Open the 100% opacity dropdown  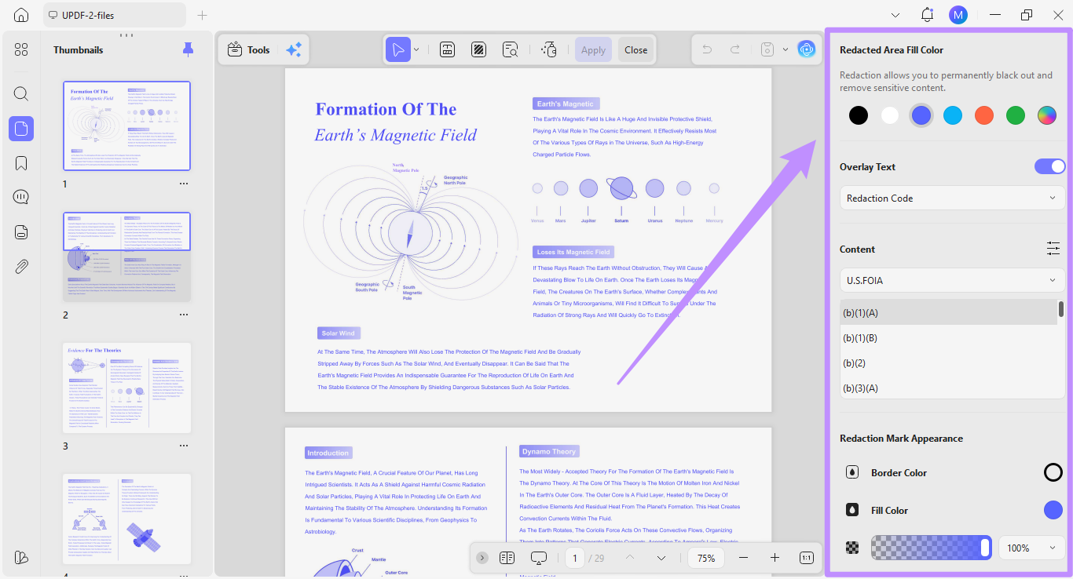tap(1031, 548)
